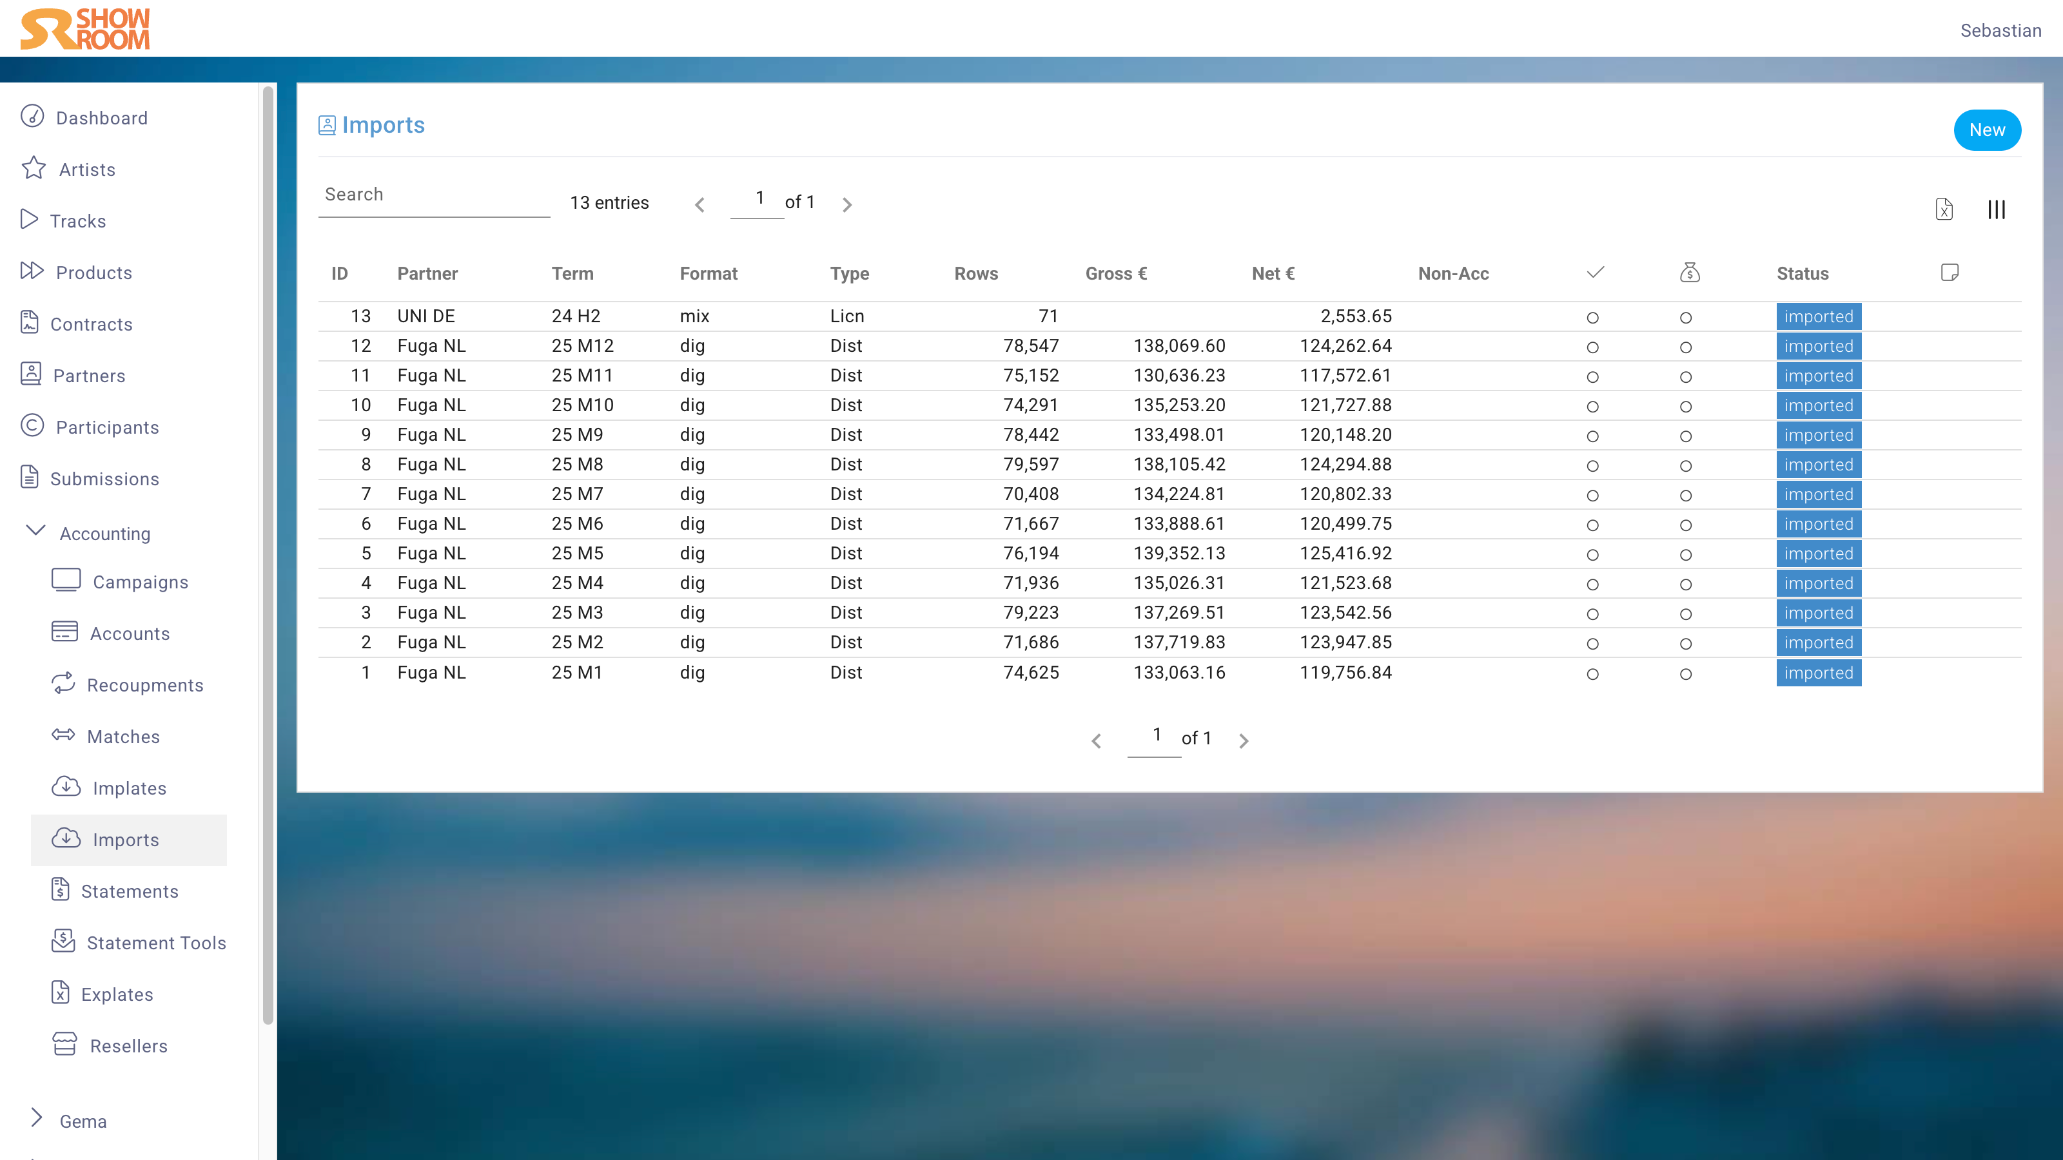Open Contracts menu item
The height and width of the screenshot is (1160, 2063).
90,324
